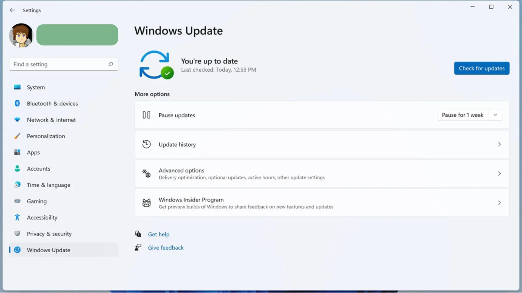The width and height of the screenshot is (522, 293).
Task: Click the Accessibility figure icon
Action: [17, 217]
